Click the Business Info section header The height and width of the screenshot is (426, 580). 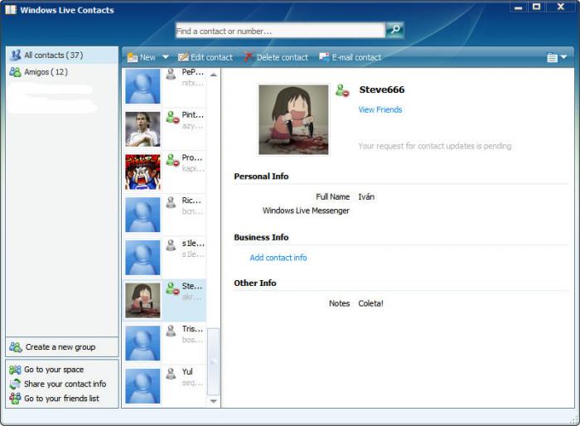(x=261, y=237)
